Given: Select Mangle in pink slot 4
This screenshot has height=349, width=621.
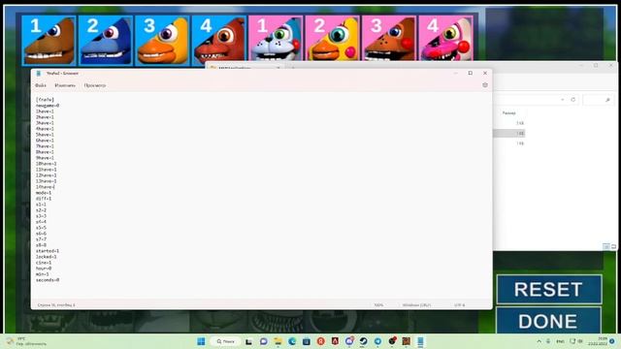Looking at the screenshot, I should pyautogui.click(x=445, y=39).
